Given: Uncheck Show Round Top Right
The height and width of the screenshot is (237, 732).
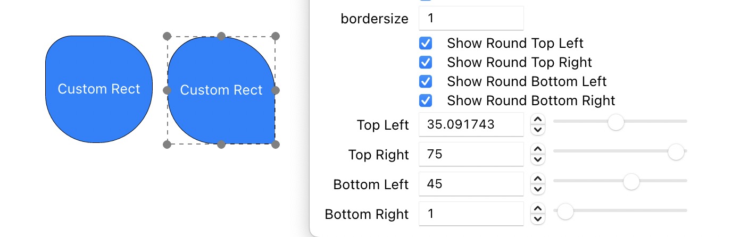Looking at the screenshot, I should 426,62.
